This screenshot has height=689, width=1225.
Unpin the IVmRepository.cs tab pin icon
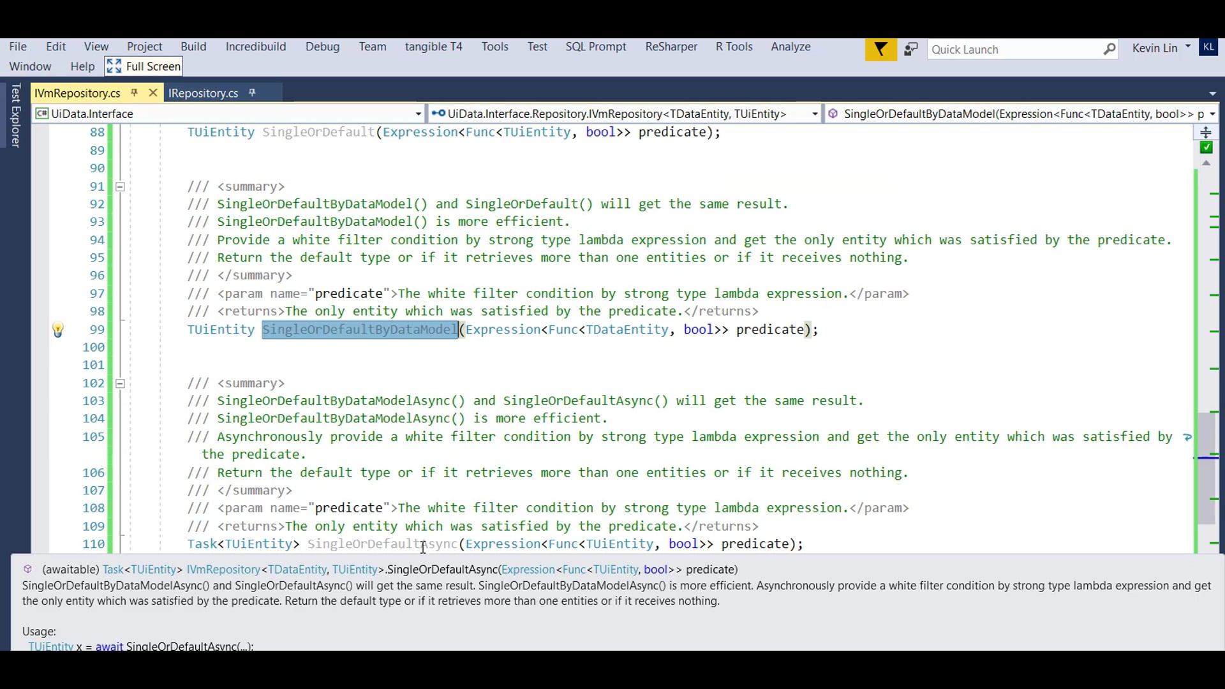tap(134, 93)
